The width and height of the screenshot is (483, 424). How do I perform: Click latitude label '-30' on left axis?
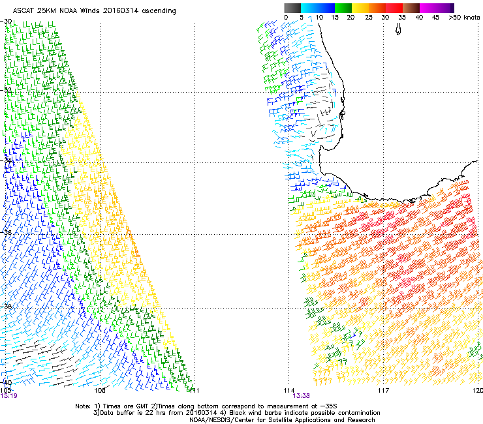point(6,22)
